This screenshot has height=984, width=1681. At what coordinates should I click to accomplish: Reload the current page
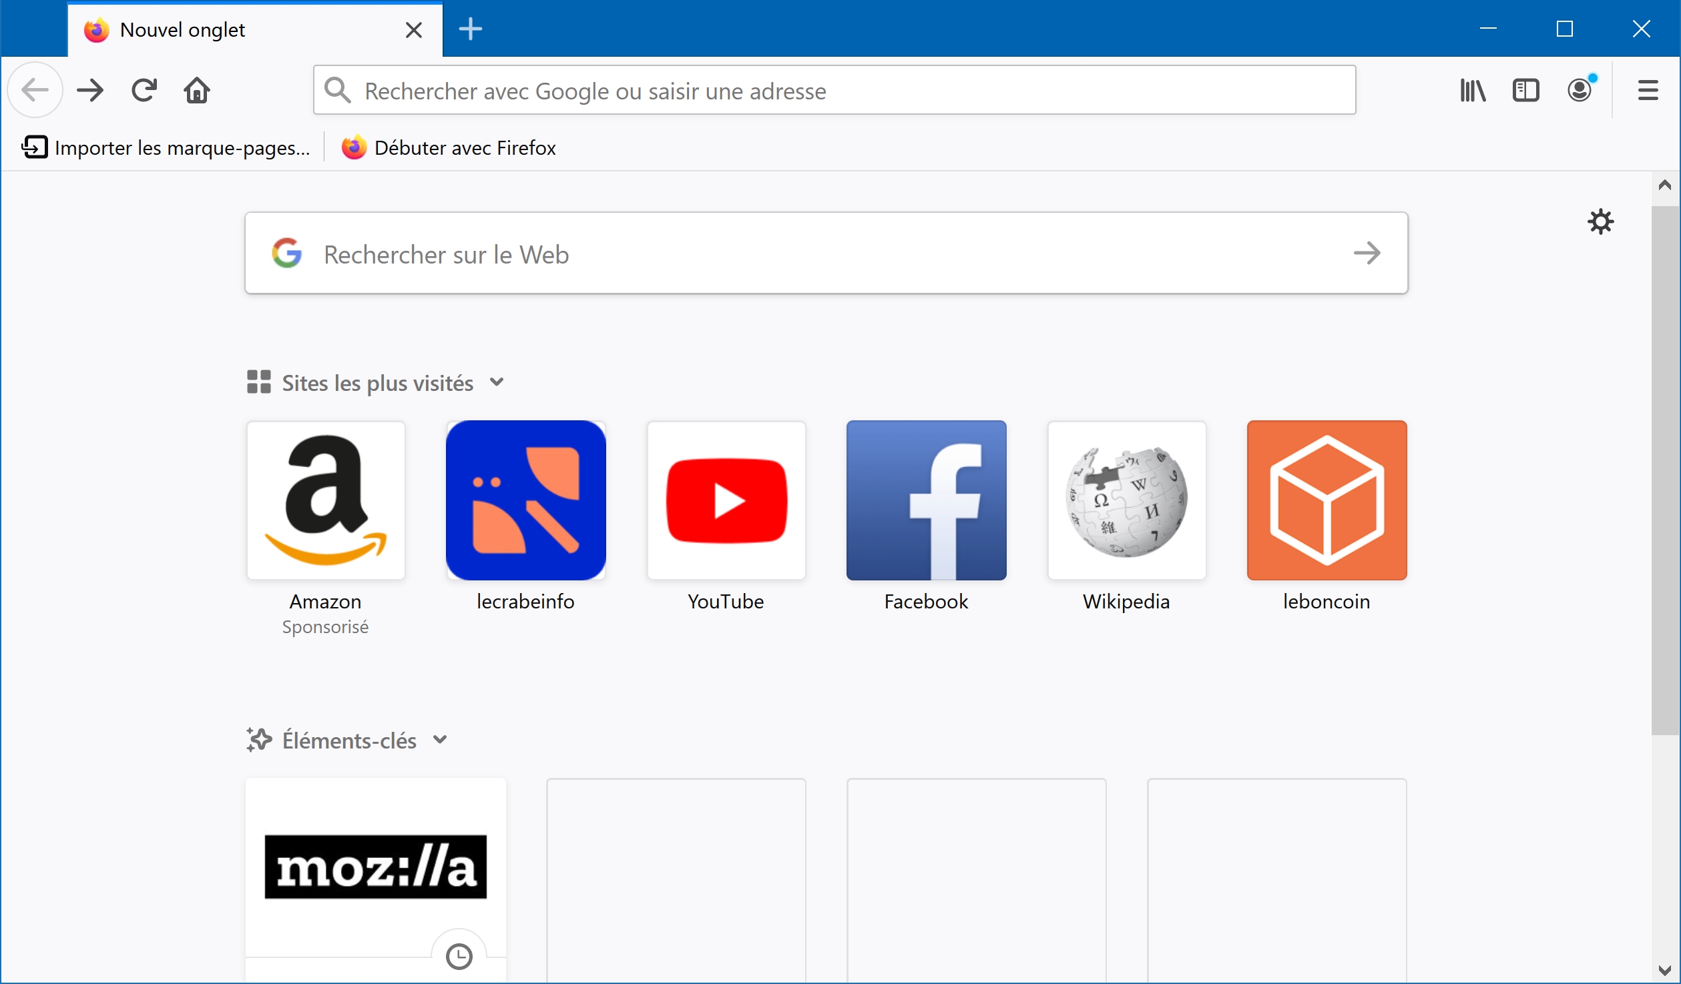[x=144, y=90]
